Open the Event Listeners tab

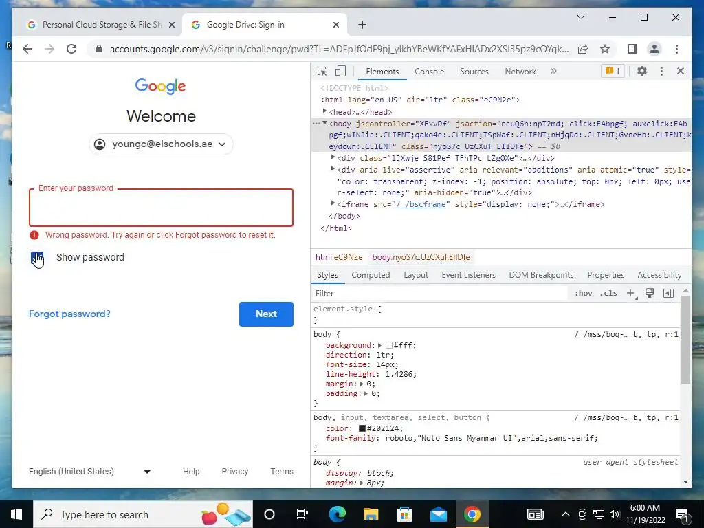(468, 275)
